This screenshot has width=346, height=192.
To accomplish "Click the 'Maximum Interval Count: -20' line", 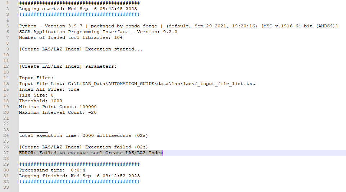I will (58, 112).
